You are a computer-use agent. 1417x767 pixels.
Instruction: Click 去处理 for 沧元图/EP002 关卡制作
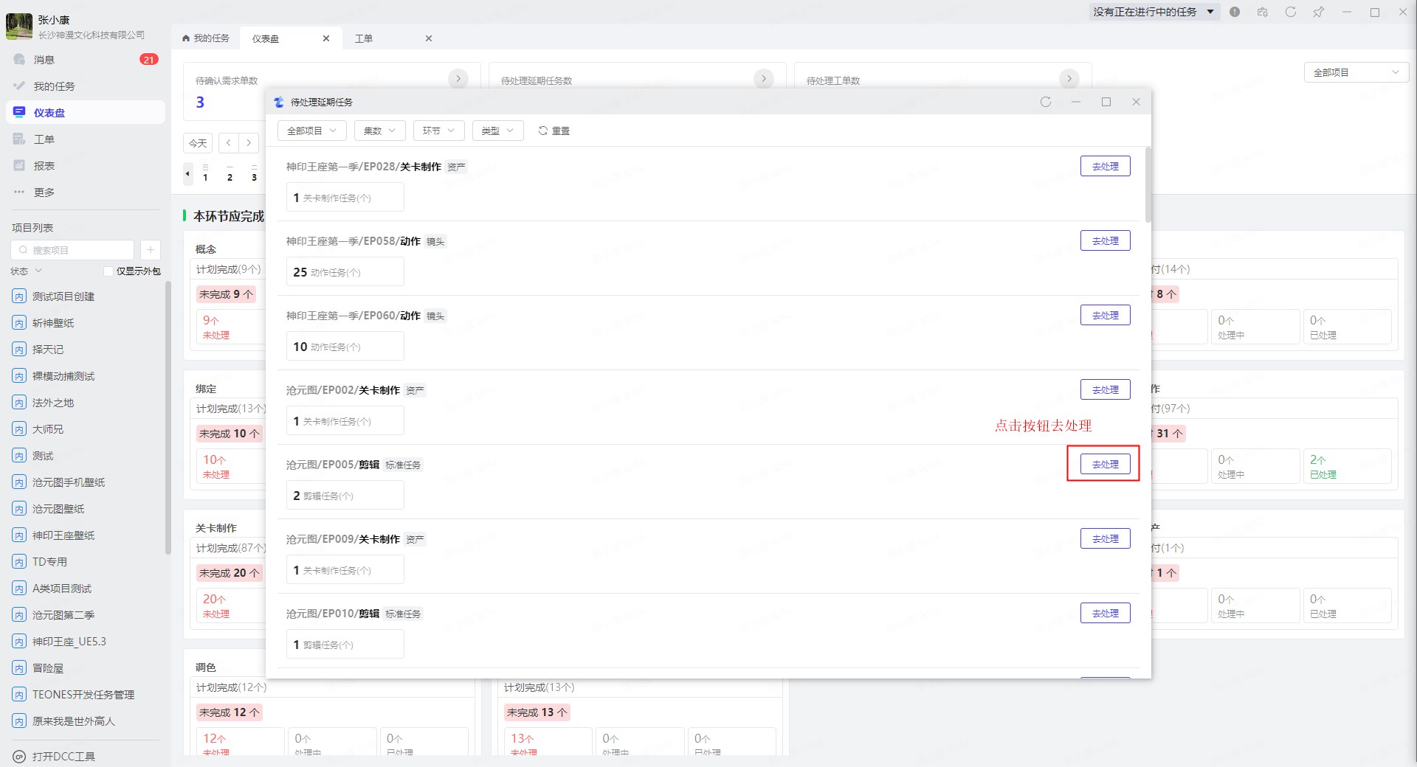[x=1105, y=389]
